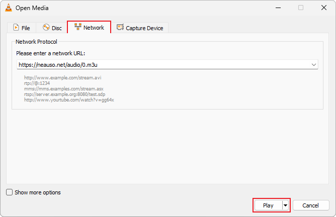336x217 pixels.
Task: Click the VLC cone icon in title bar
Action: click(x=8, y=8)
